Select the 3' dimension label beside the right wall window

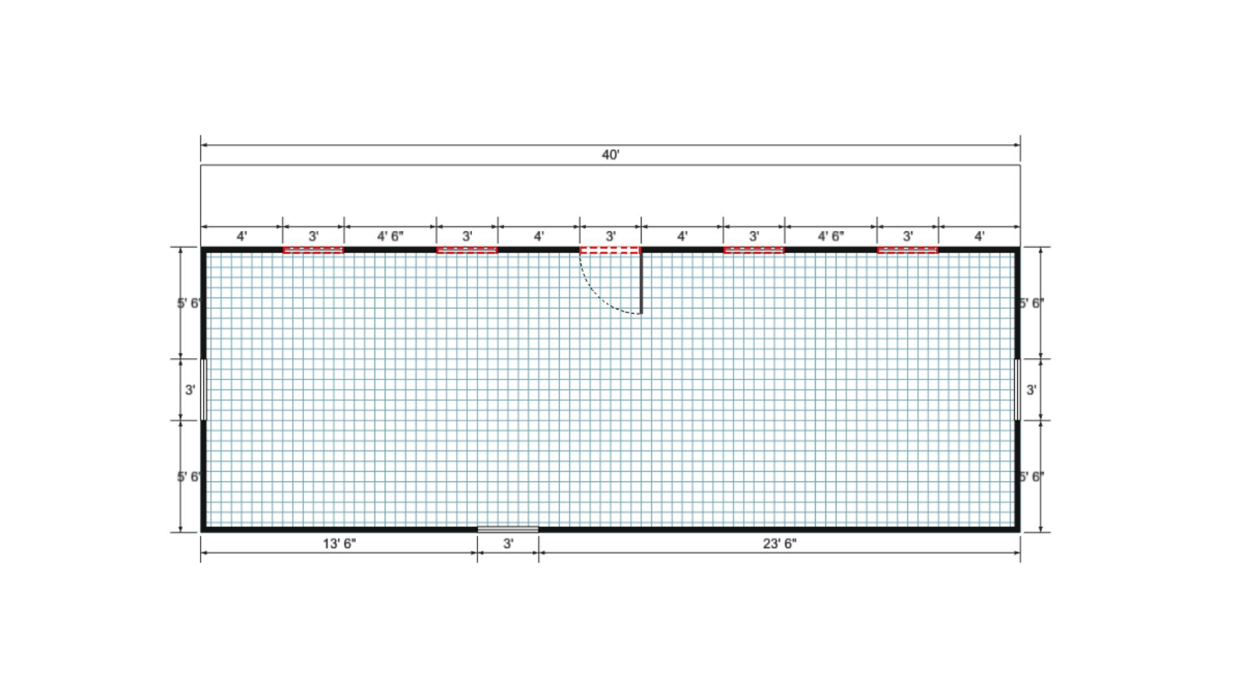click(1031, 390)
